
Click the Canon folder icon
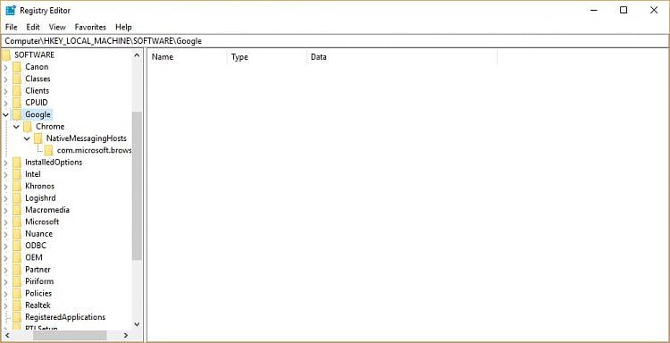[17, 67]
